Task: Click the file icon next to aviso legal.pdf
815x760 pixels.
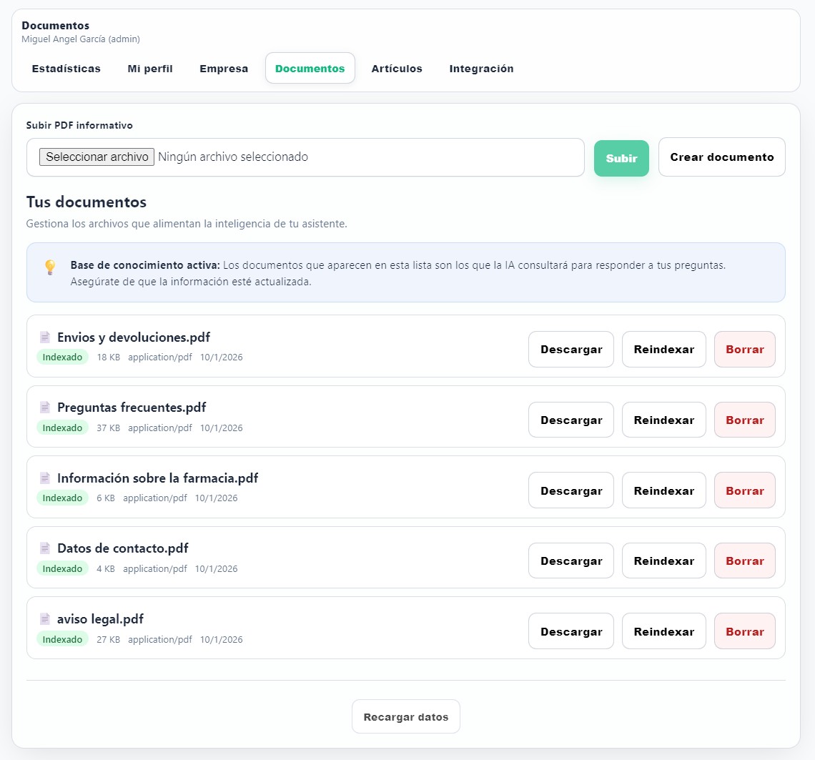Action: pos(45,619)
